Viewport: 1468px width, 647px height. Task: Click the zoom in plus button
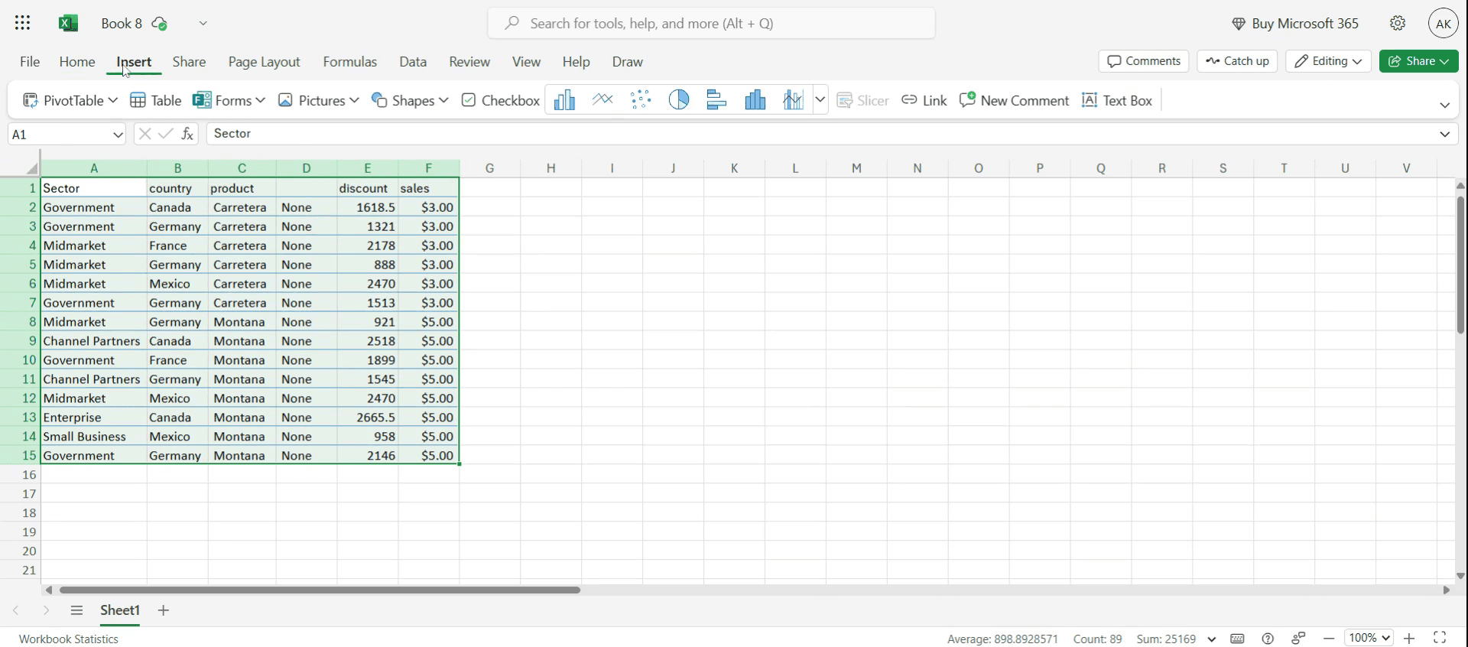pos(1409,638)
